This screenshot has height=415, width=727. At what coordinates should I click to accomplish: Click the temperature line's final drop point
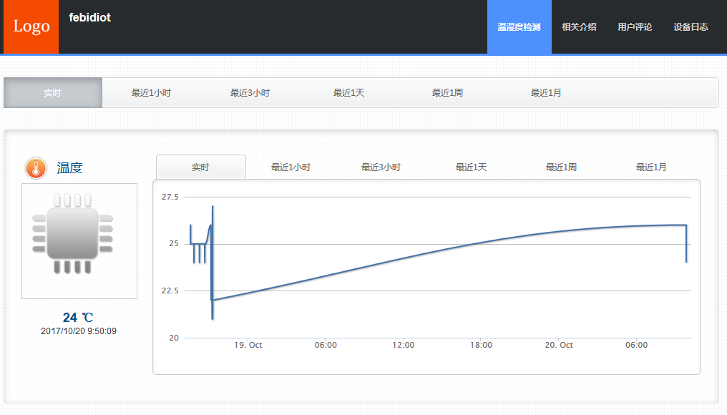[x=686, y=261]
